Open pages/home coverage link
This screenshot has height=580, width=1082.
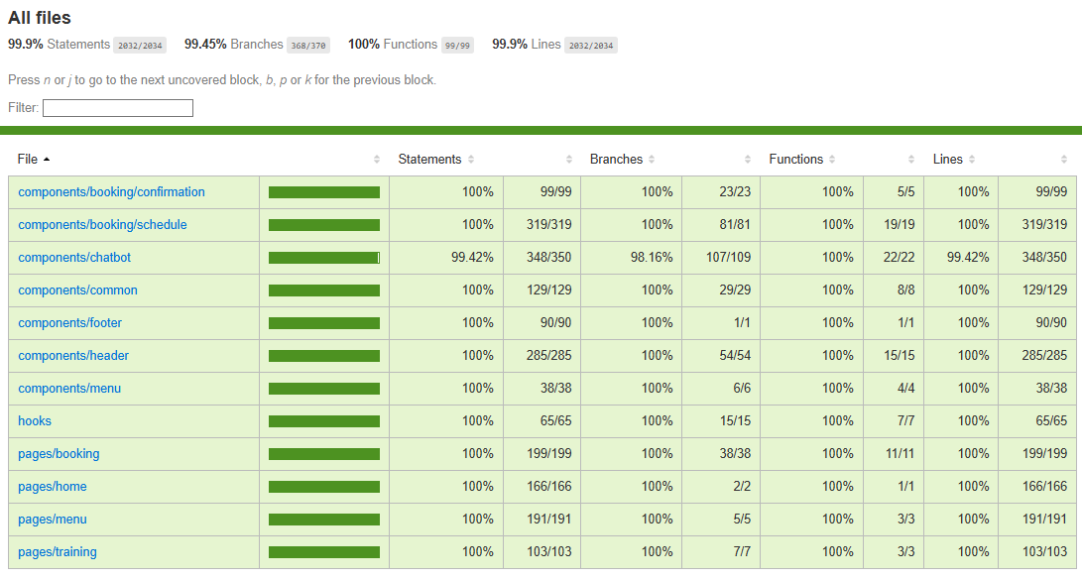(53, 487)
